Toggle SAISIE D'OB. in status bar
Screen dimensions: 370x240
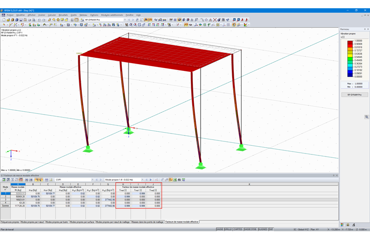pos(250,229)
